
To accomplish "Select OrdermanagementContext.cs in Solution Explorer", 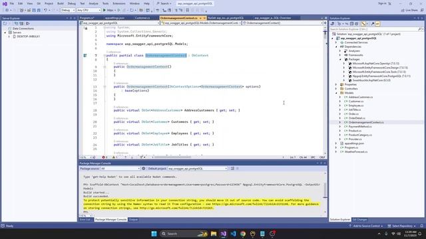I will point(366,122).
